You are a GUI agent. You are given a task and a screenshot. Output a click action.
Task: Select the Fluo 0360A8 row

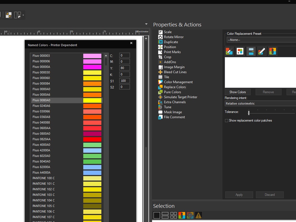click(x=67, y=117)
